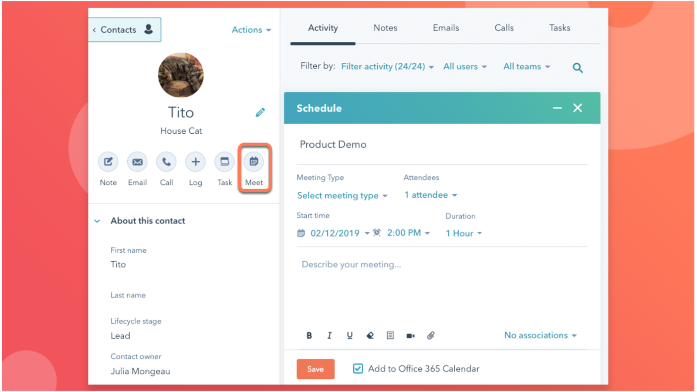
Task: Open Select meeting type dropdown
Action: pyautogui.click(x=342, y=196)
